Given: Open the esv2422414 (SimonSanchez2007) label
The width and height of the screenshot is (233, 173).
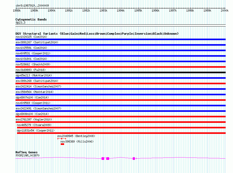Looking at the screenshot, I should 38,86.
